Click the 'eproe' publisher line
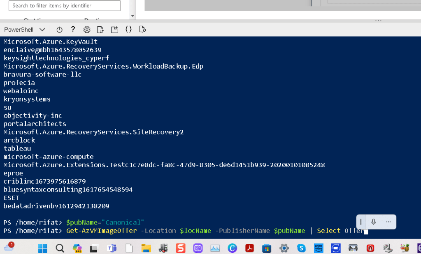The width and height of the screenshot is (421, 254). pos(13,173)
